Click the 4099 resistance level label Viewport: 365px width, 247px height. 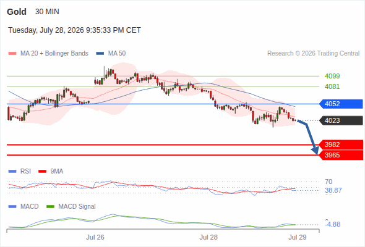[332, 76]
